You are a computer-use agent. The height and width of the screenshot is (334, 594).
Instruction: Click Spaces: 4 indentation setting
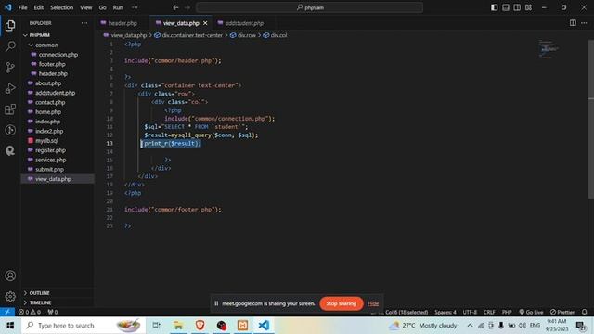click(445, 312)
